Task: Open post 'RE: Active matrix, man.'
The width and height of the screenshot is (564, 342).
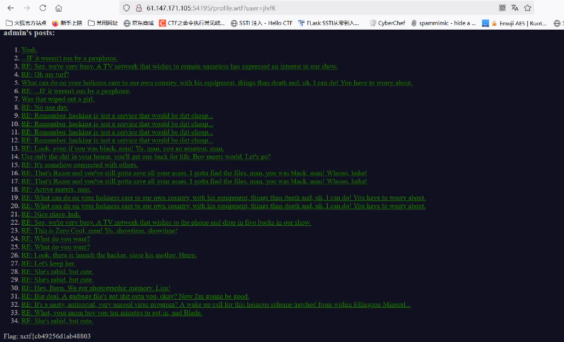Action: (x=56, y=189)
